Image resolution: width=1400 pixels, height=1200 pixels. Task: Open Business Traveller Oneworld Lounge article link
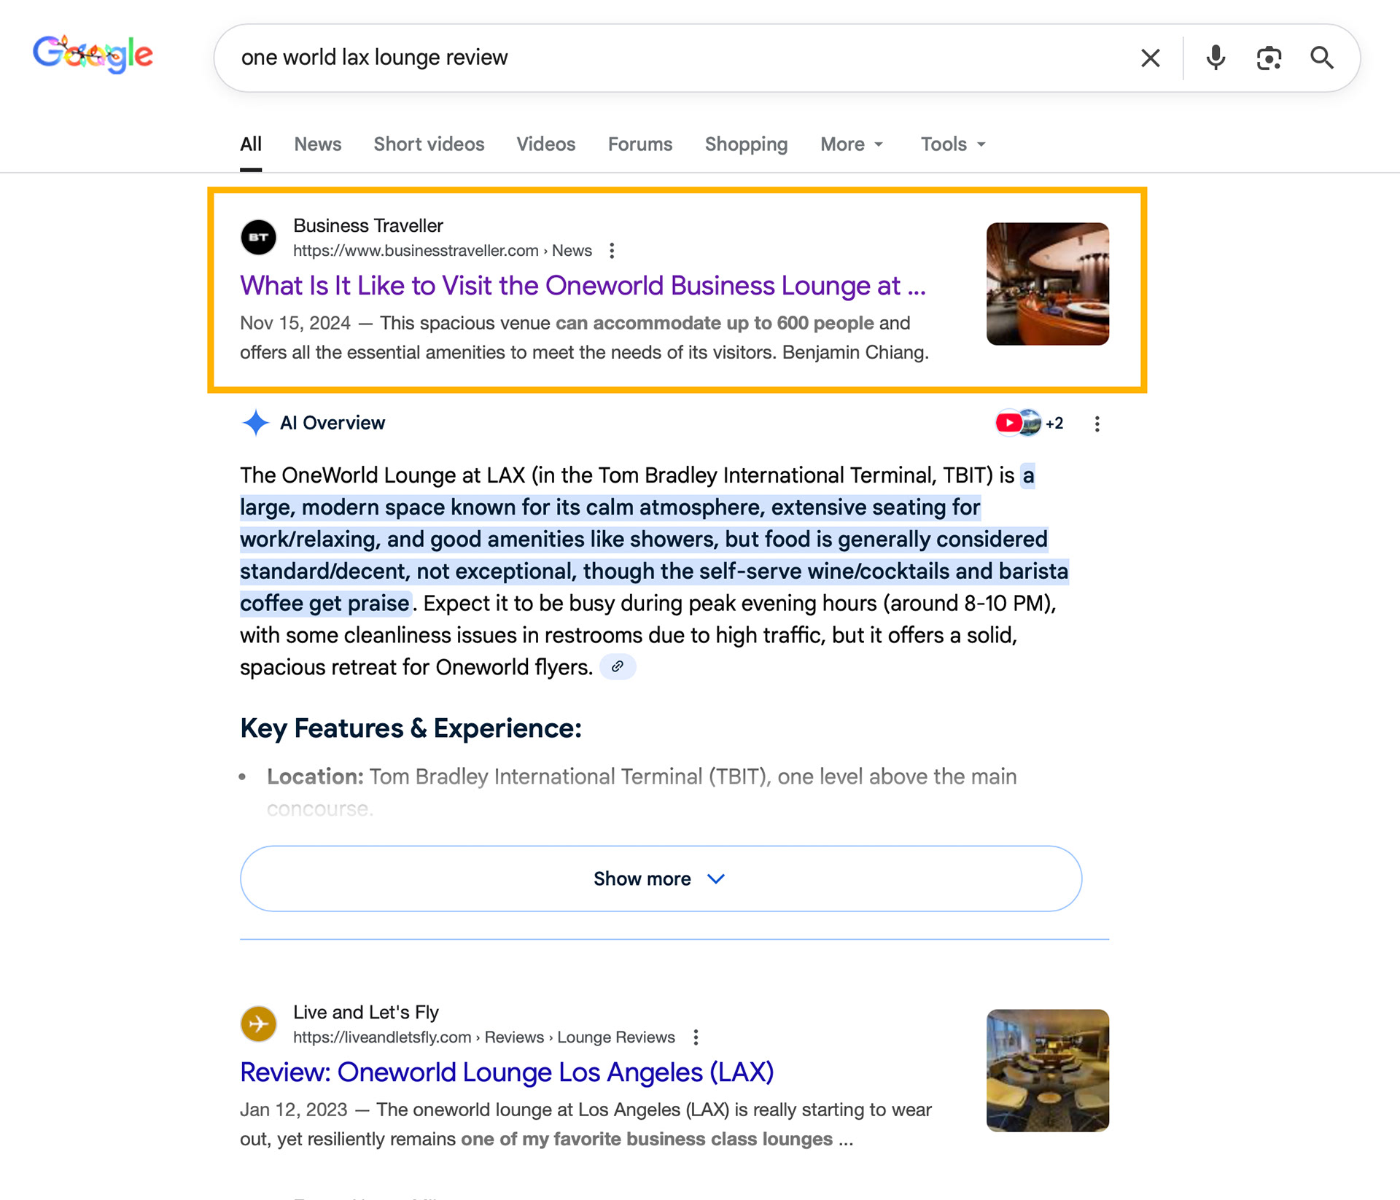(x=582, y=286)
